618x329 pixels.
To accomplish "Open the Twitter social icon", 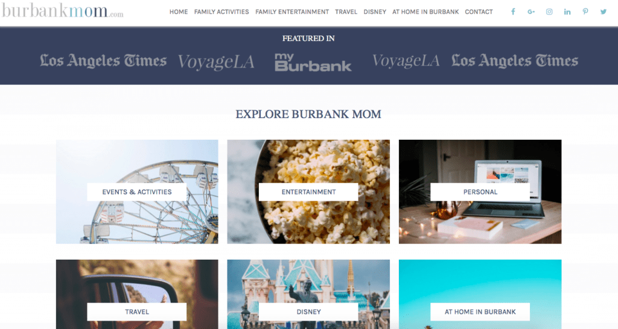I will [604, 12].
